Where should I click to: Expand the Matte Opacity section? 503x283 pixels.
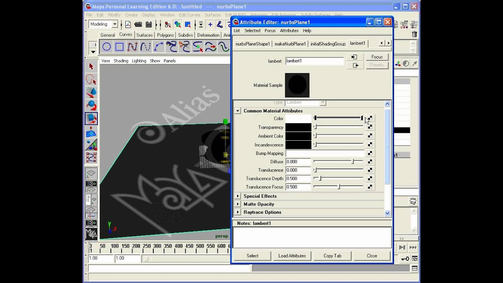coord(238,204)
